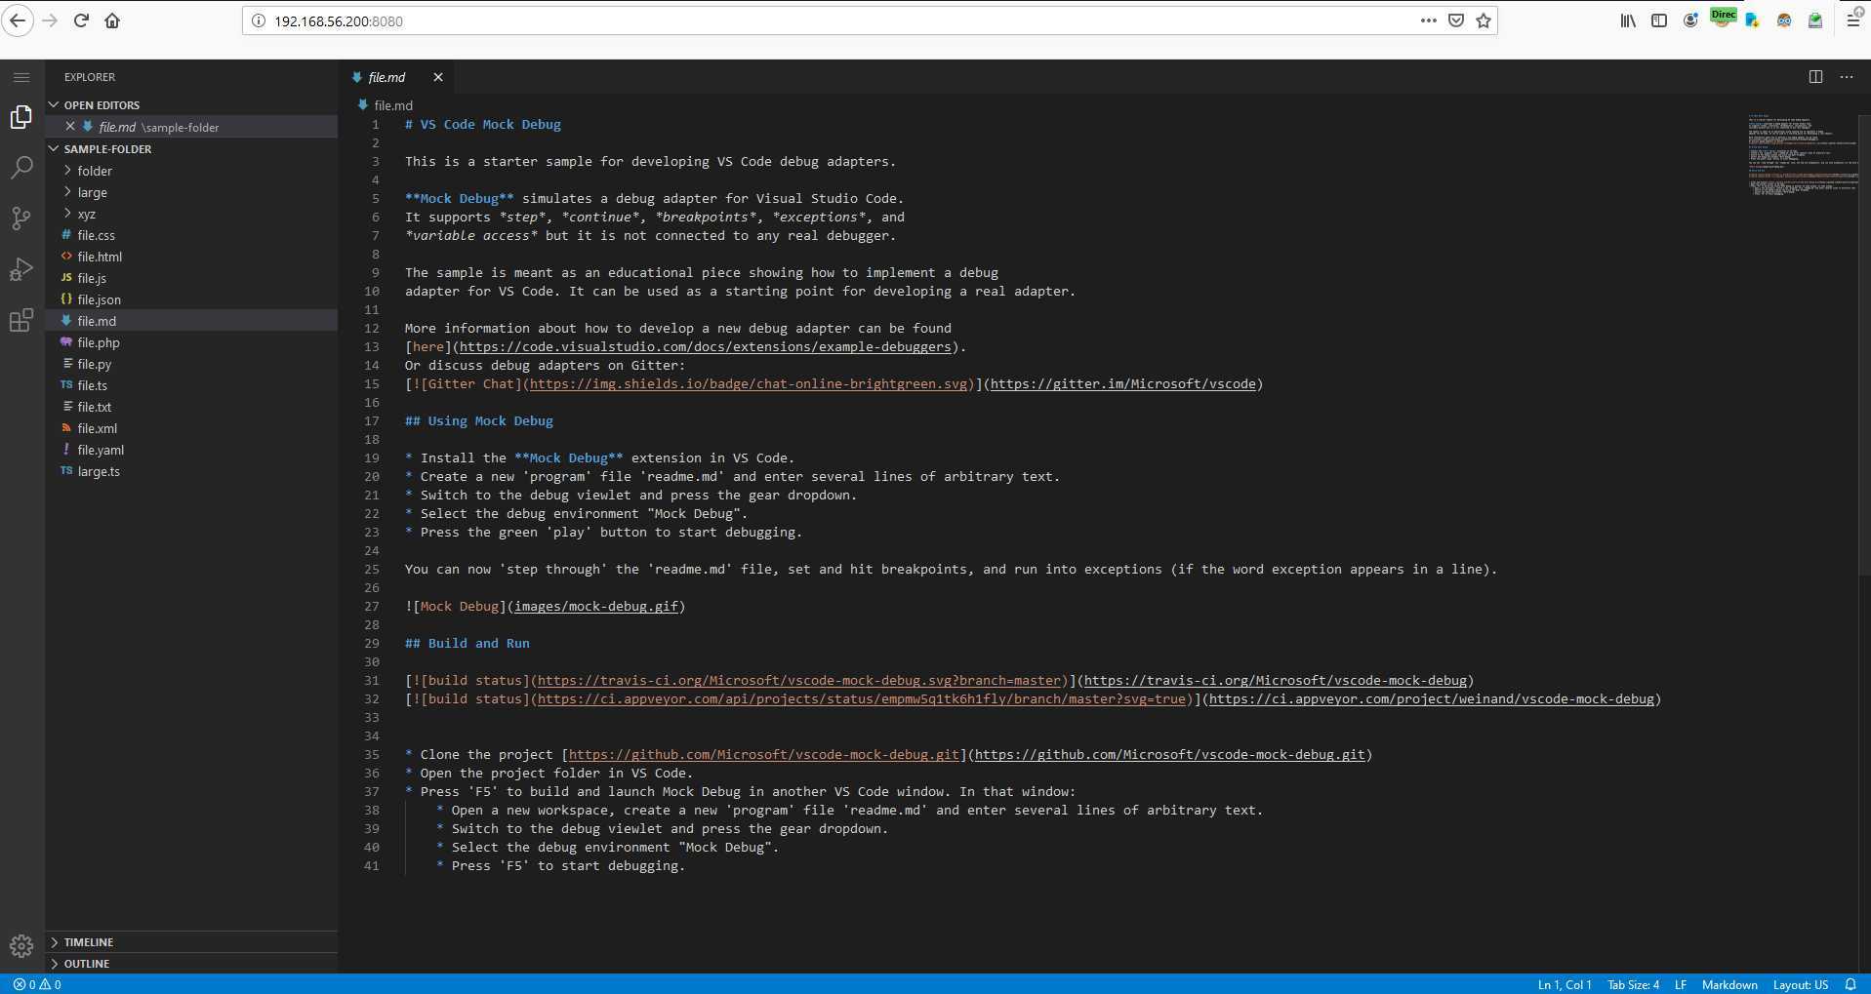
Task: Click the Pocket save icon
Action: click(1456, 20)
